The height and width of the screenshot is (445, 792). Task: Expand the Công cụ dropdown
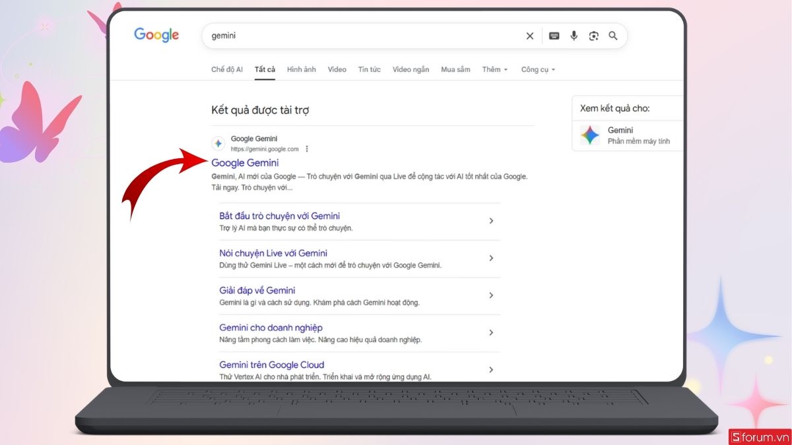pos(538,69)
